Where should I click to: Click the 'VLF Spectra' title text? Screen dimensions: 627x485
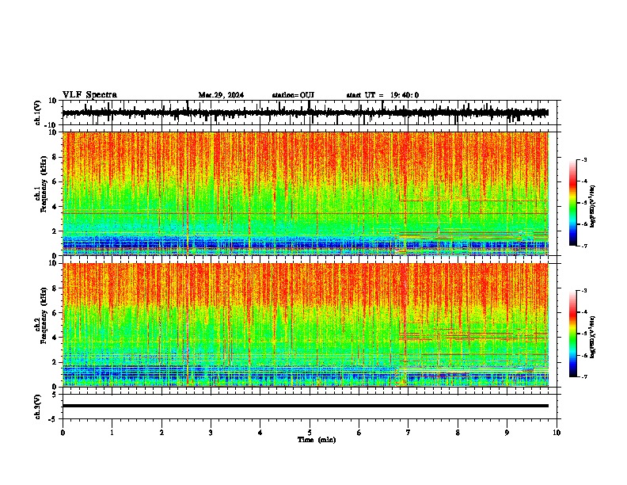point(89,95)
